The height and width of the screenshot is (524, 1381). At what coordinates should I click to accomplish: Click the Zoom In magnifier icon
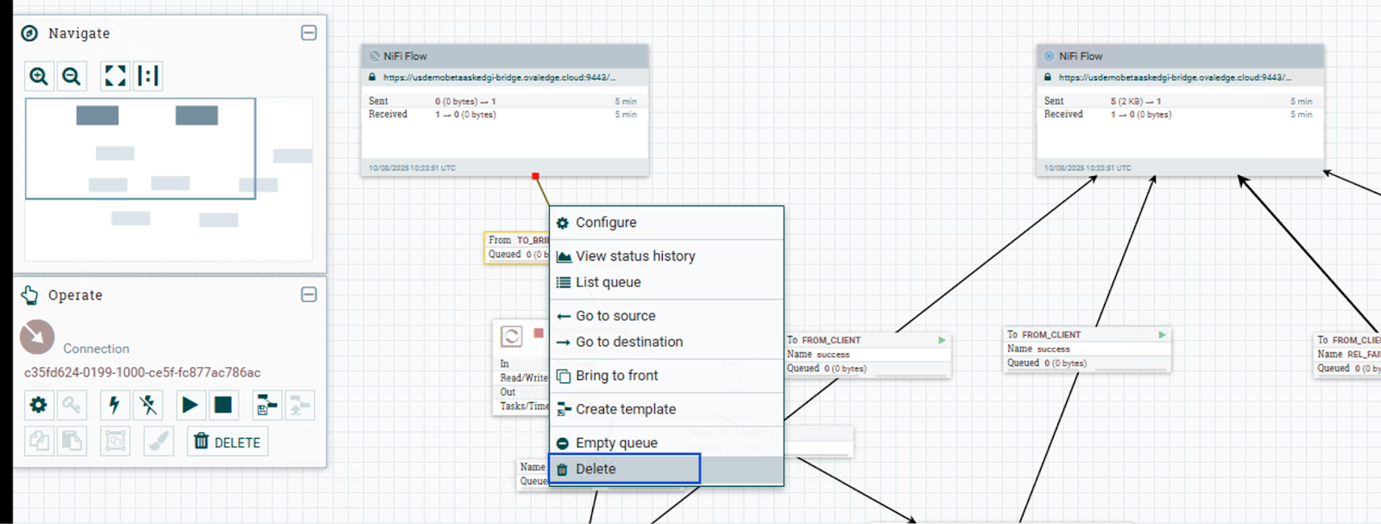tap(39, 76)
